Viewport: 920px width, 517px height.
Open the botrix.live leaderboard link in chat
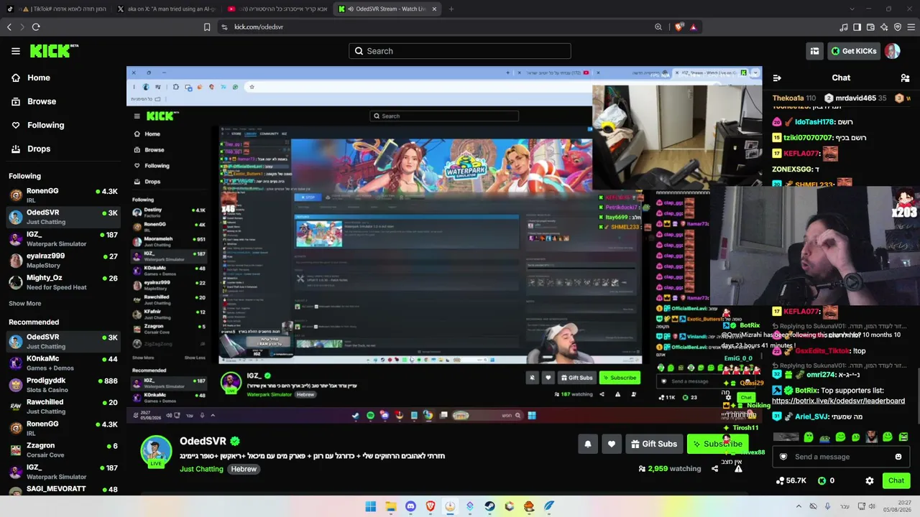click(838, 401)
